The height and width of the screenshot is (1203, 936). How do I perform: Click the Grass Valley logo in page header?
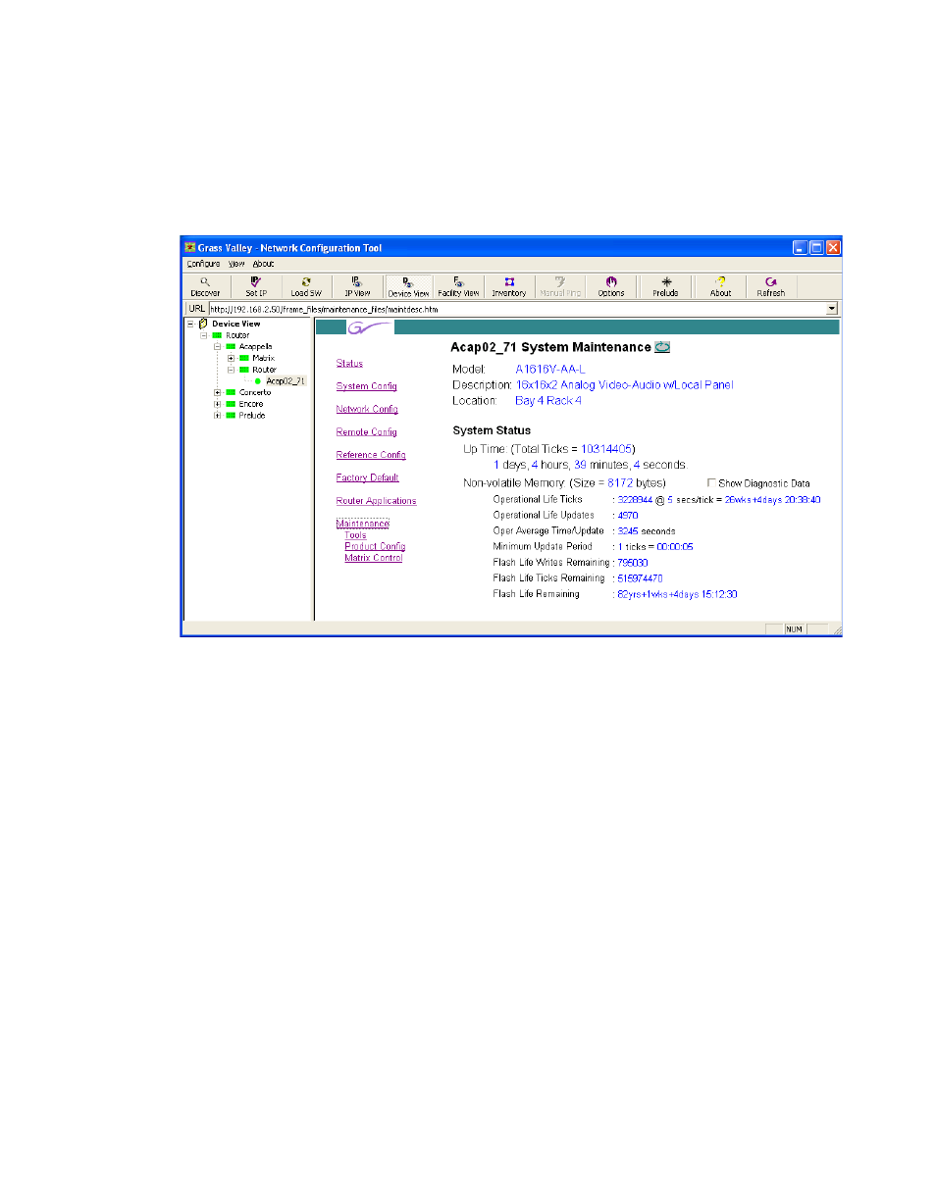coord(369,327)
